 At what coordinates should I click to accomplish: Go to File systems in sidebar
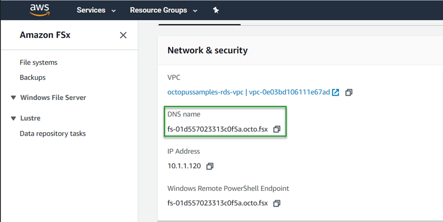(39, 62)
